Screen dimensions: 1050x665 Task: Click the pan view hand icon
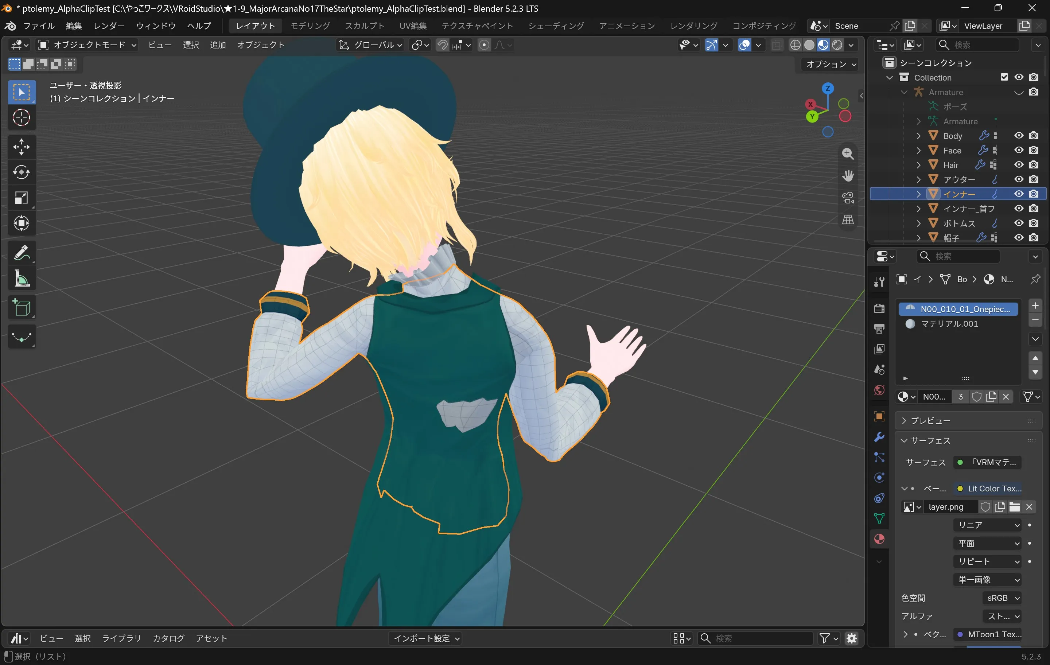(848, 175)
